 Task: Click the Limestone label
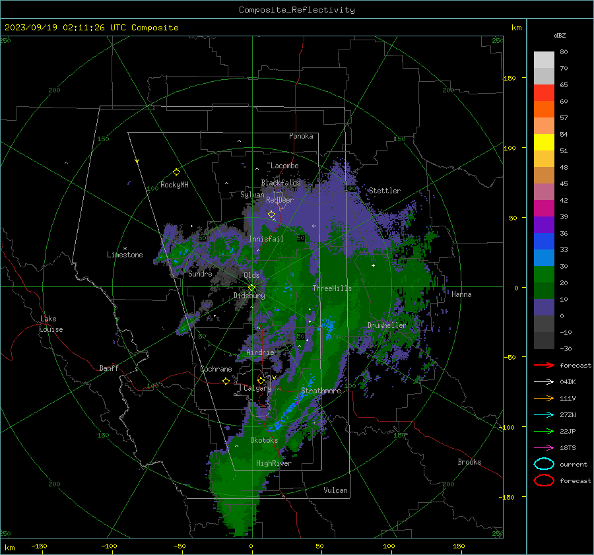tap(125, 255)
